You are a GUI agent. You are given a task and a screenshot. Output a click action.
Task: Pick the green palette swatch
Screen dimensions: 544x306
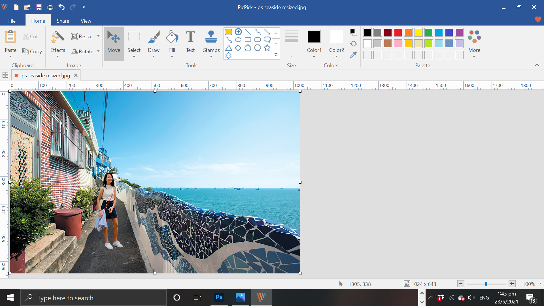click(x=428, y=32)
